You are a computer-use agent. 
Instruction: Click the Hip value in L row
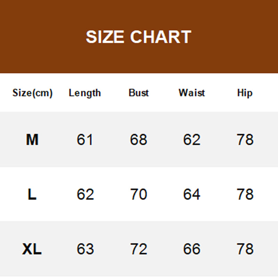point(245,195)
